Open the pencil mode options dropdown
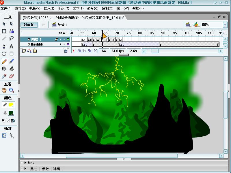Image resolution: width=231 pixels, height=173 pixels. (12, 136)
